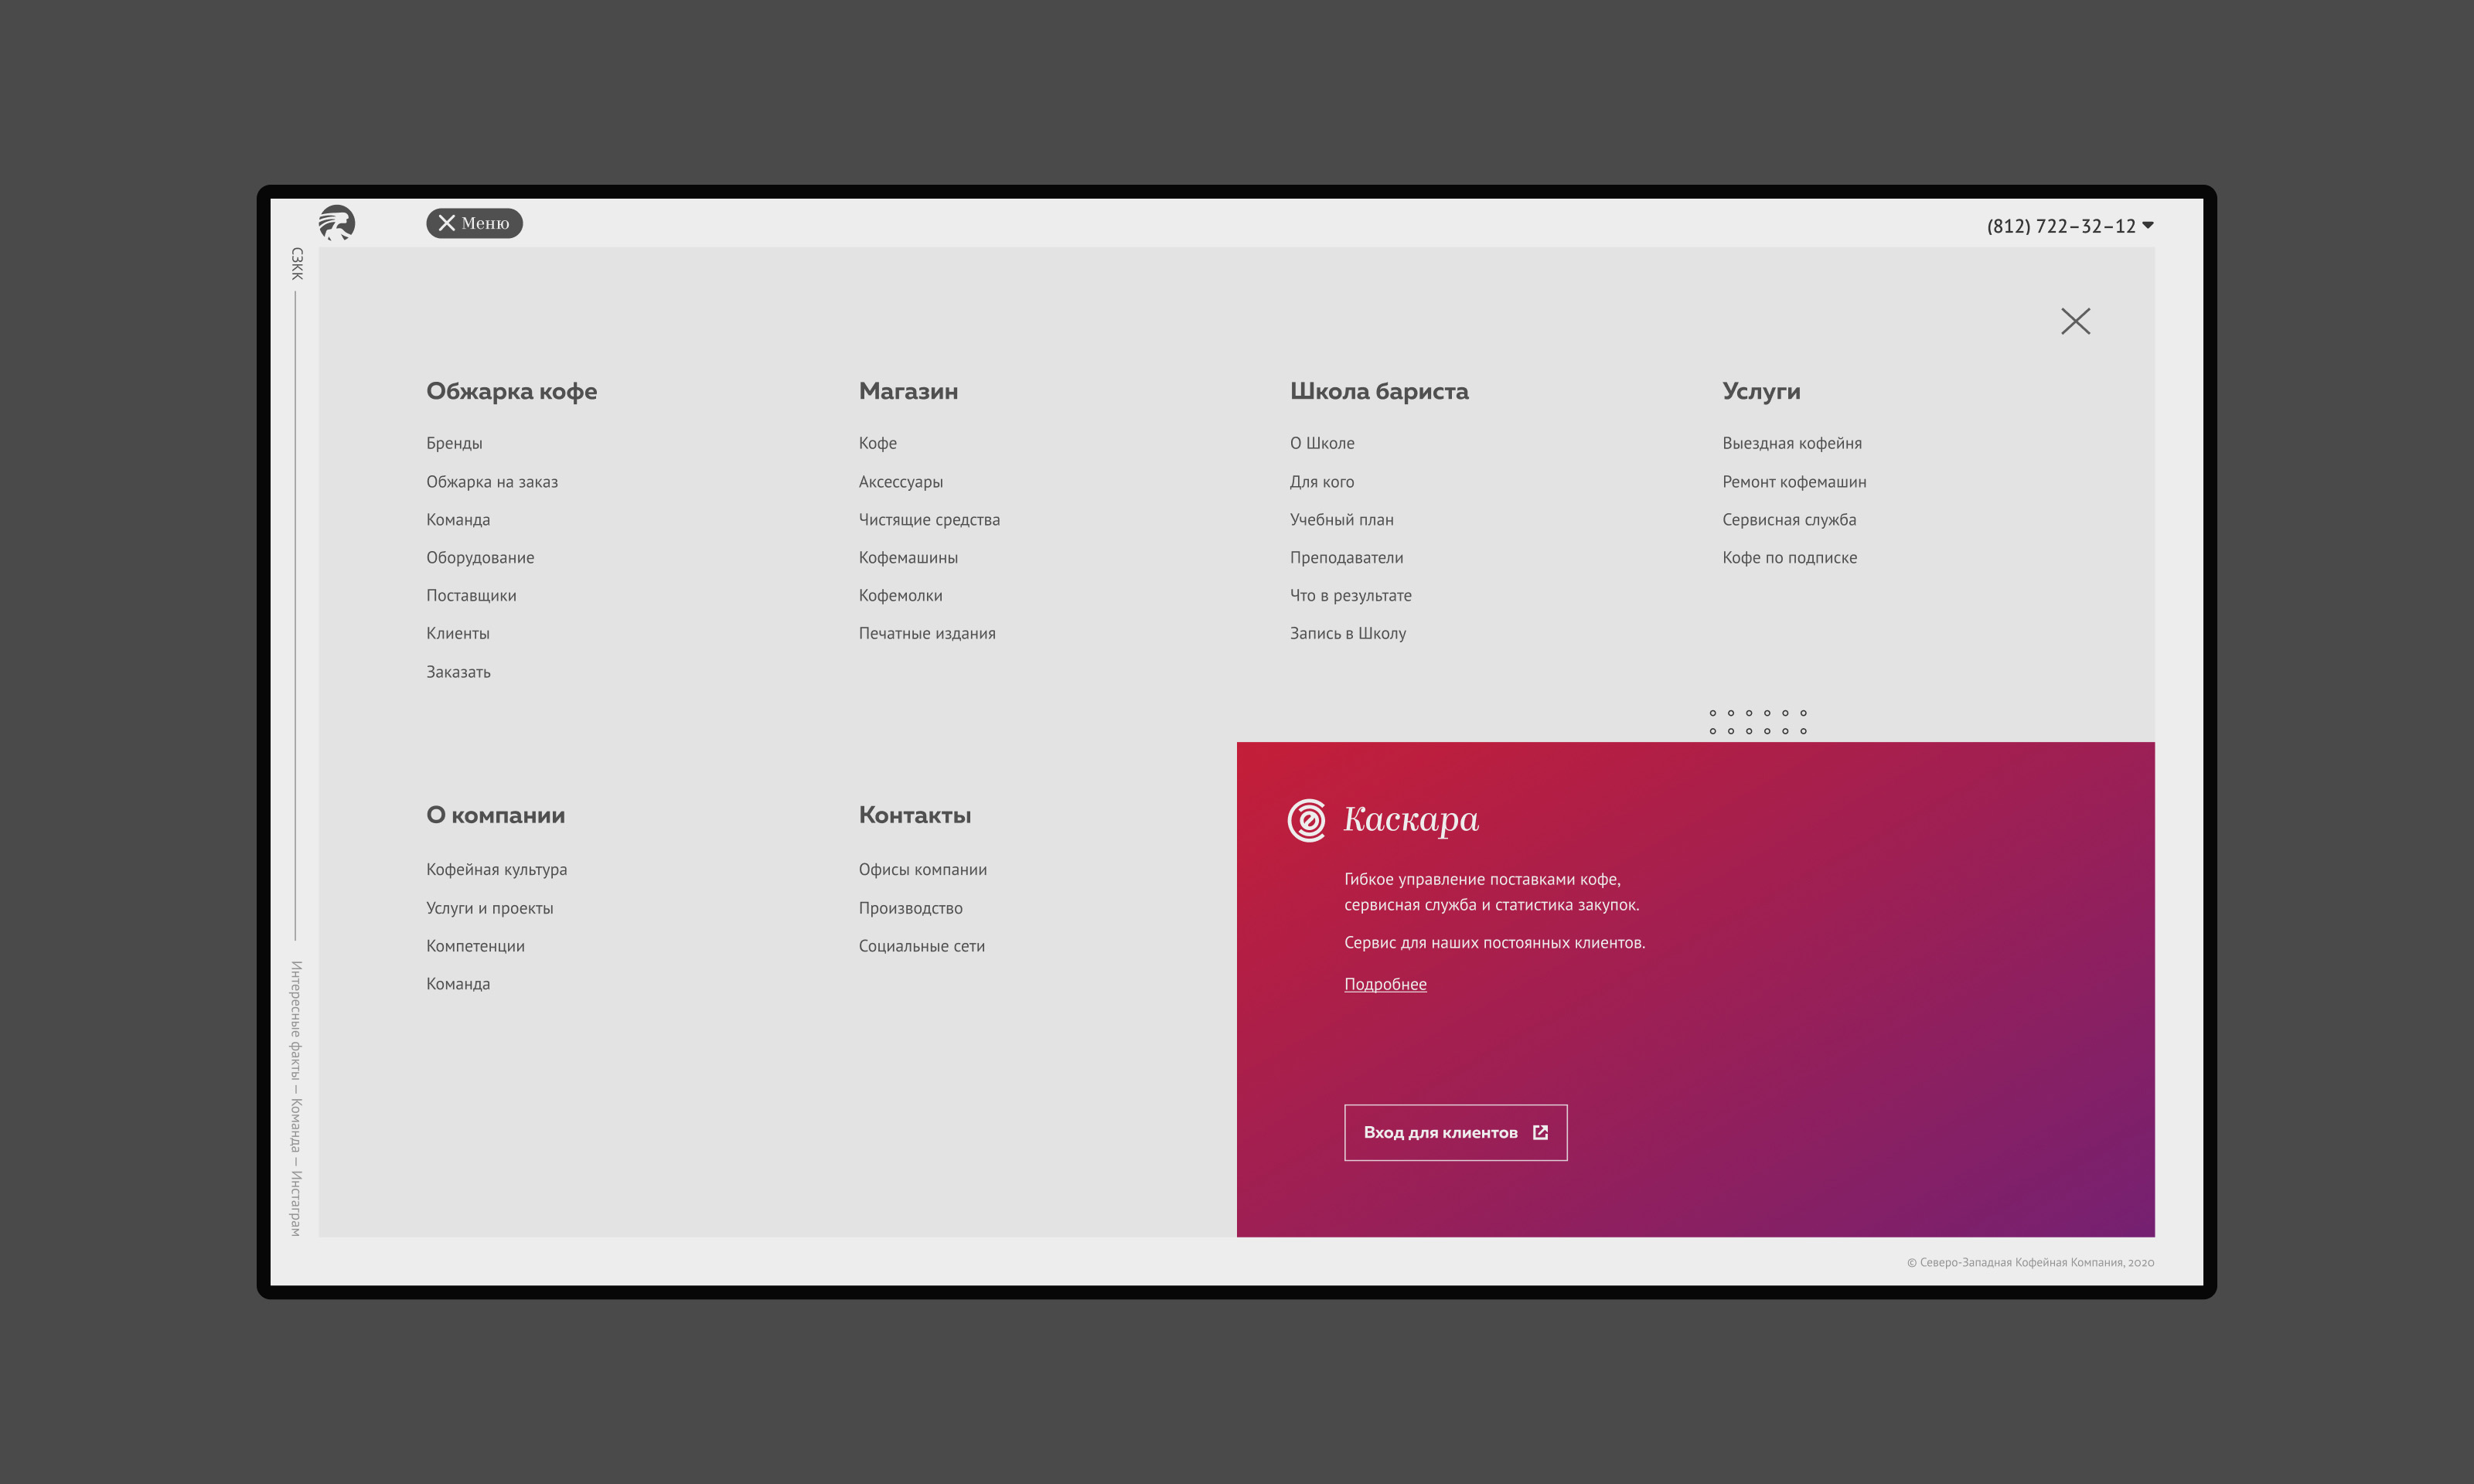Follow the Подробнее link
This screenshot has width=2474, height=1484.
click(1384, 984)
